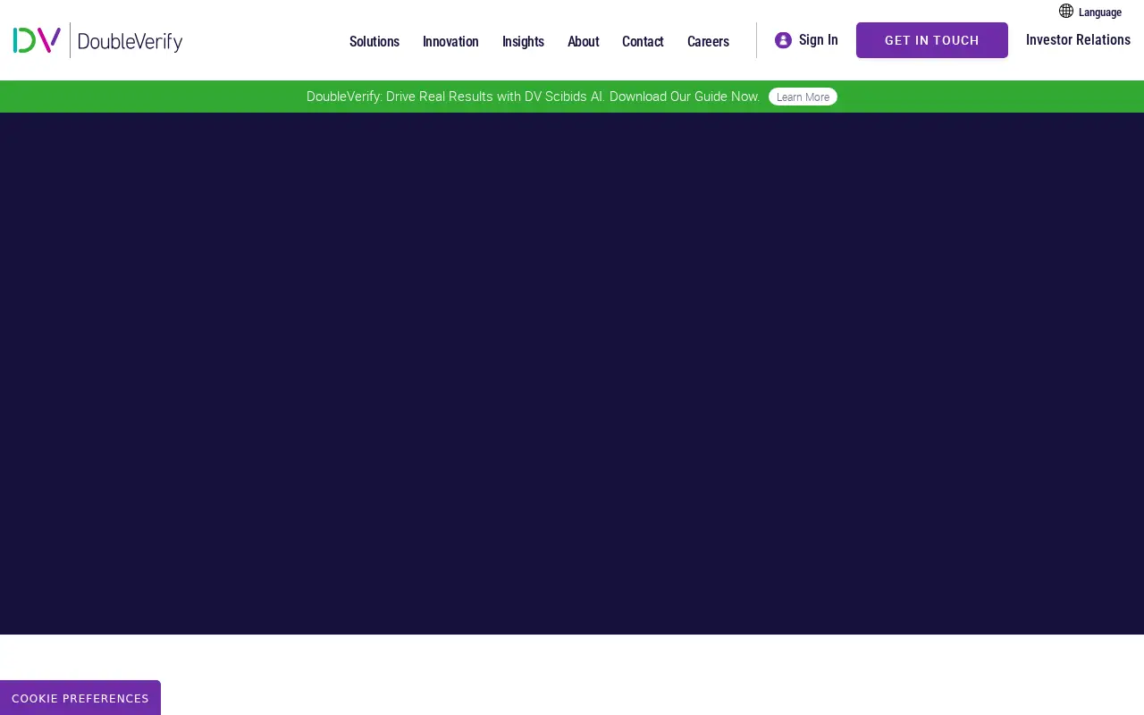This screenshot has height=715, width=1144.
Task: Click the Learn More pill button
Action: [x=803, y=97]
